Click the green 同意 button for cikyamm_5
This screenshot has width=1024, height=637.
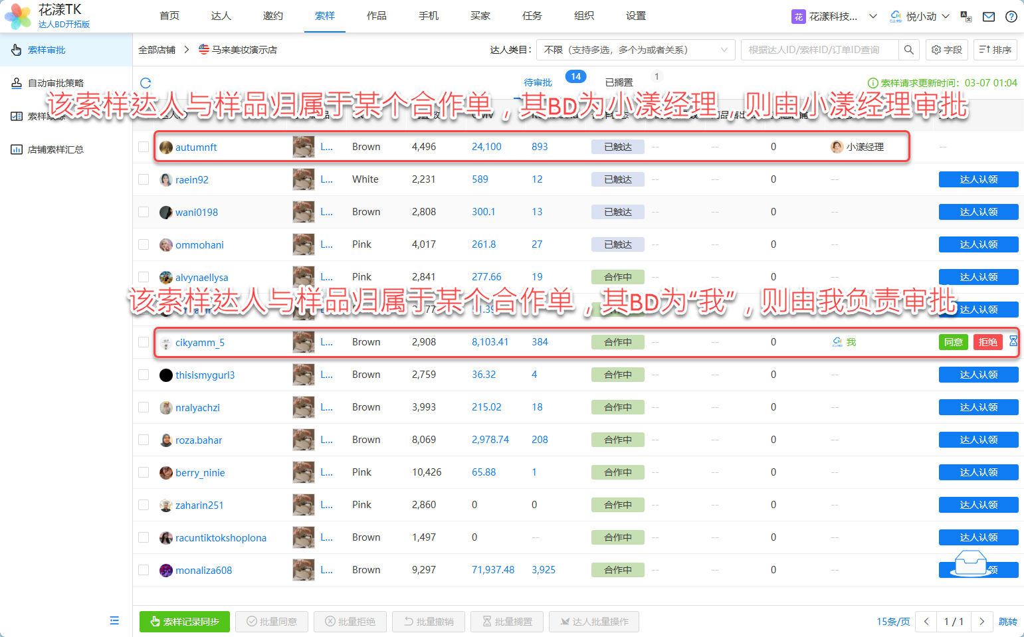[x=953, y=342]
